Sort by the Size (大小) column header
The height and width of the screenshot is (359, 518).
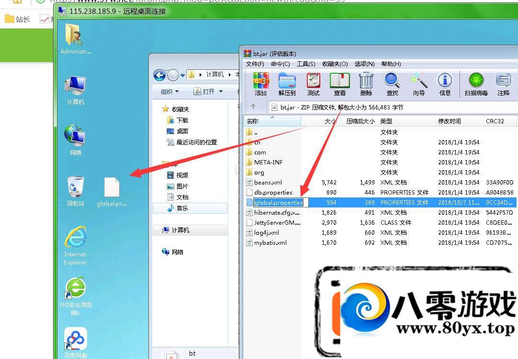[x=320, y=121]
